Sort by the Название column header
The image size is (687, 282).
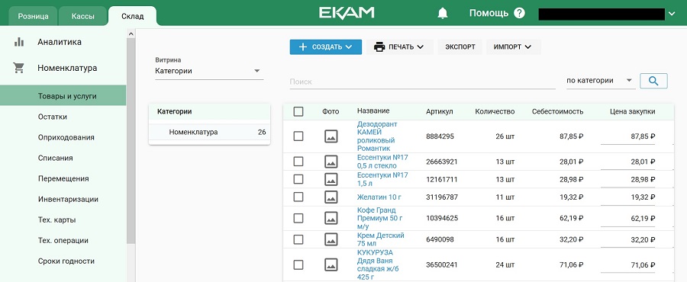coord(373,111)
